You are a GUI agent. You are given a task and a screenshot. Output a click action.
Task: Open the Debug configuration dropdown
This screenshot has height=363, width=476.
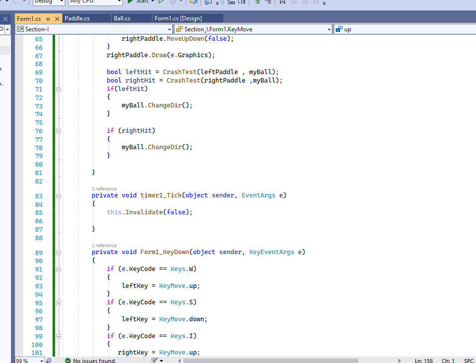47,2
